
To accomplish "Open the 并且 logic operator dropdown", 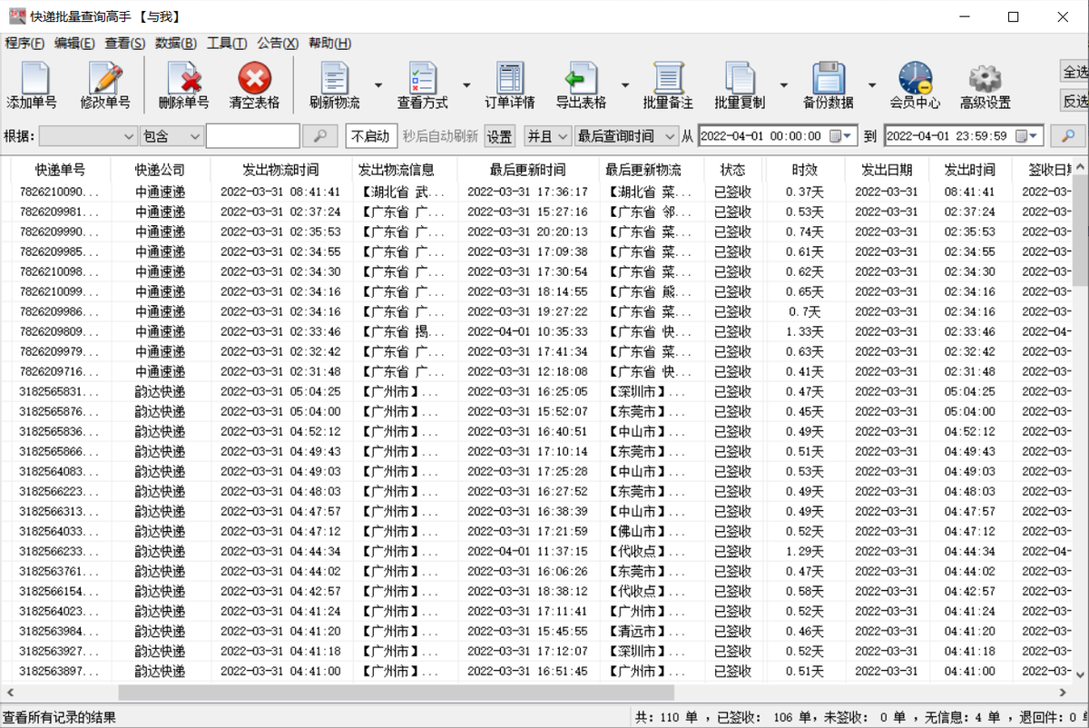I will pos(547,136).
